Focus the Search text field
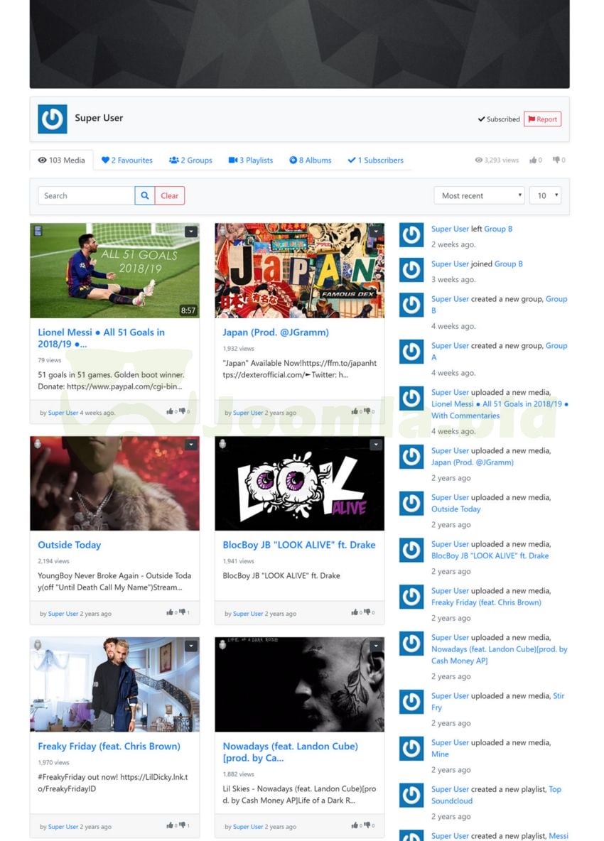The height and width of the screenshot is (841, 604). pos(86,196)
